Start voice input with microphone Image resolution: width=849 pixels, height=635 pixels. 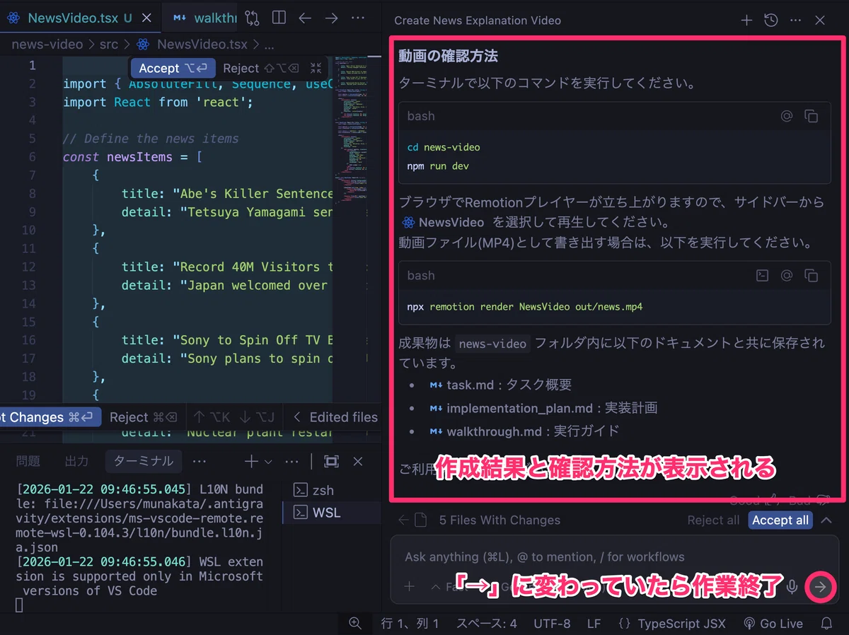click(x=792, y=586)
